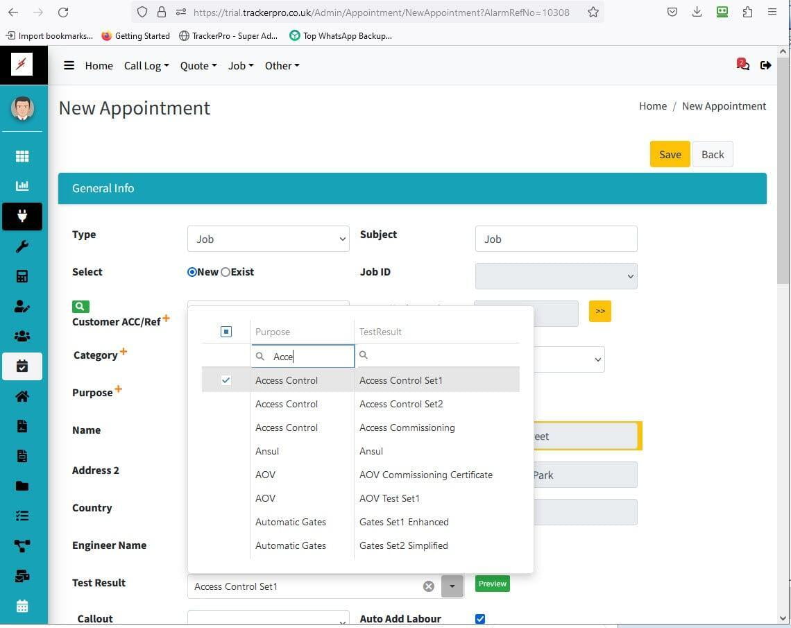Click the logout icon in header
Image resolution: width=791 pixels, height=628 pixels.
[765, 65]
